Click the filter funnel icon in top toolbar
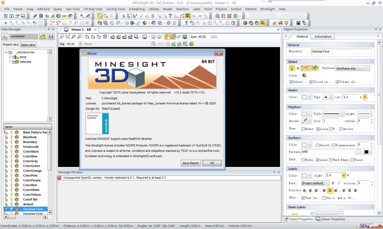 pyautogui.click(x=170, y=16)
